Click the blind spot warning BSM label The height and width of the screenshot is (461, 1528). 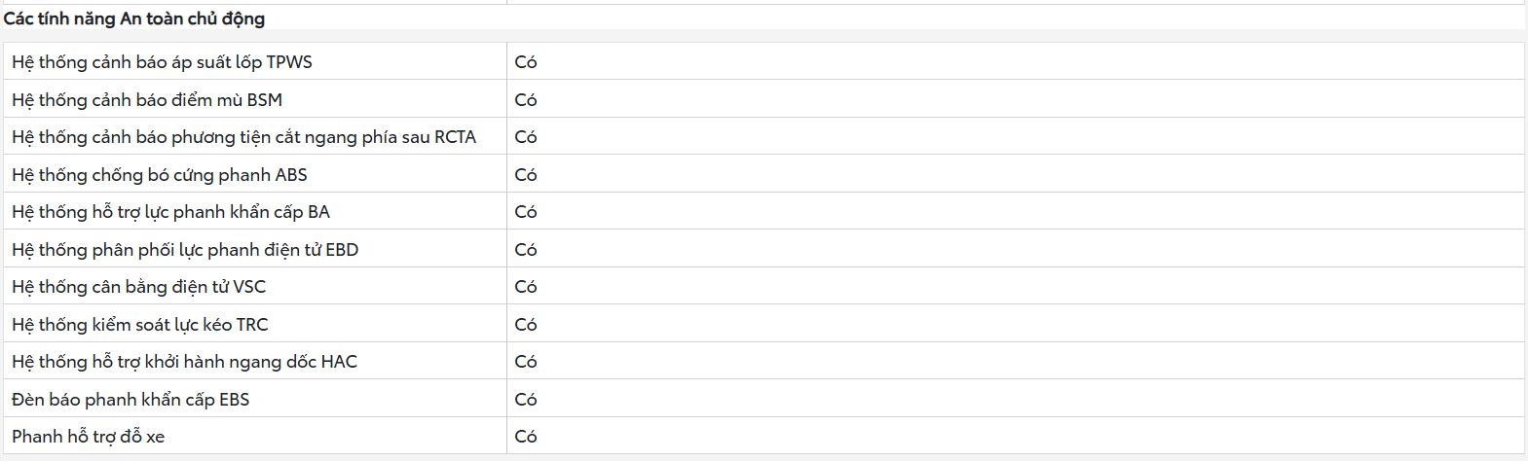tap(147, 99)
